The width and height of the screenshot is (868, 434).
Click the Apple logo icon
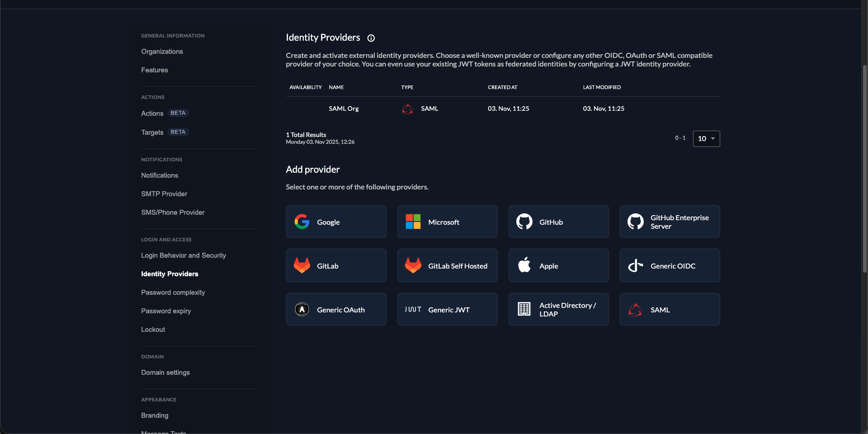coord(524,265)
